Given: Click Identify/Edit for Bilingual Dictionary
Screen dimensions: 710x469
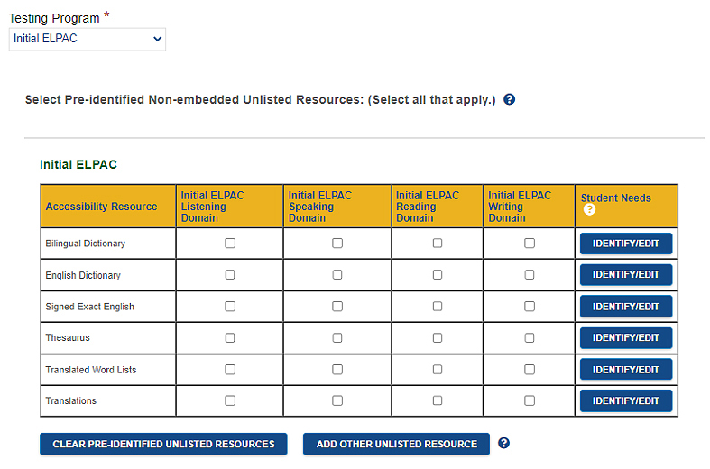Looking at the screenshot, I should click(626, 244).
